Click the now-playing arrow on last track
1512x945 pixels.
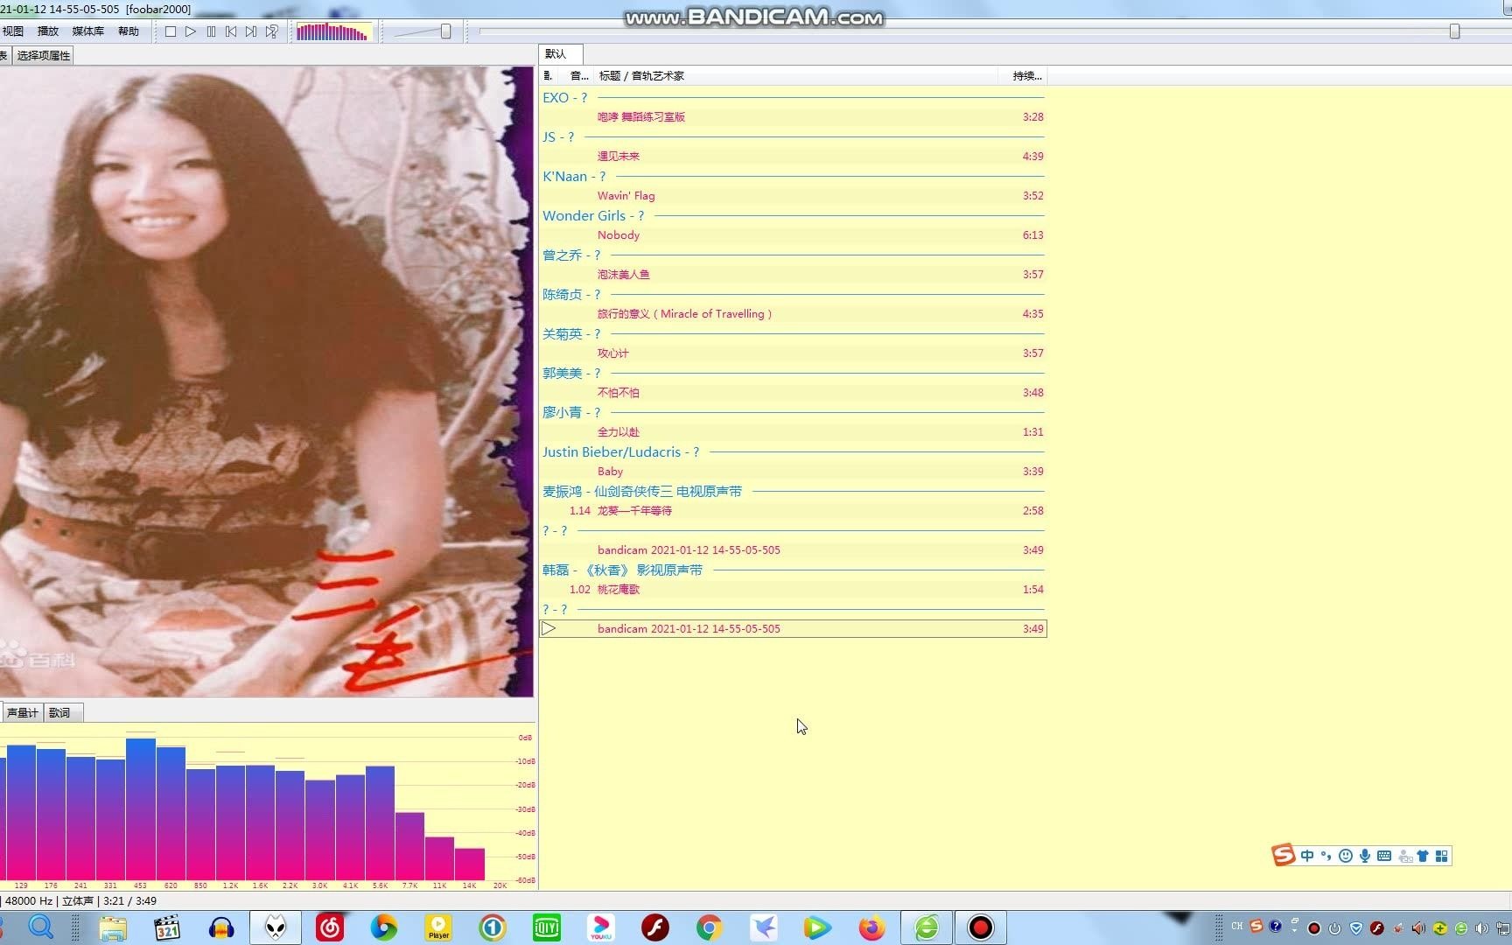[549, 628]
